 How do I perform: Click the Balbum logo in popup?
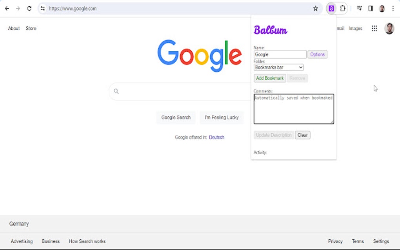pyautogui.click(x=271, y=30)
